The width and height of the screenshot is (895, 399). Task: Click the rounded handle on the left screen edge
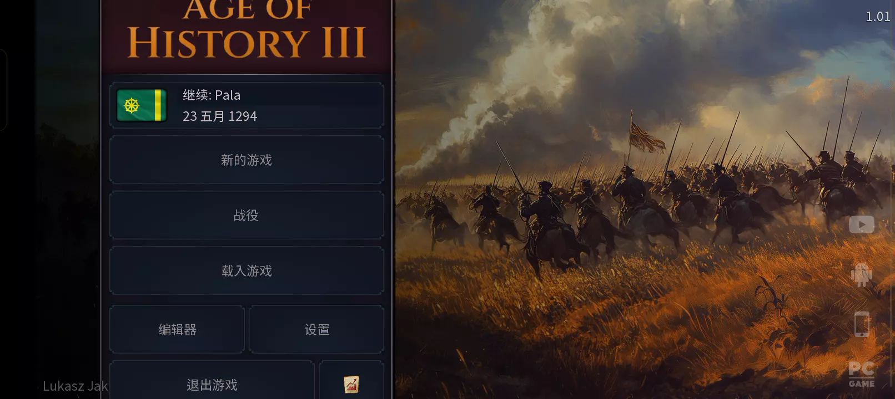[3, 90]
